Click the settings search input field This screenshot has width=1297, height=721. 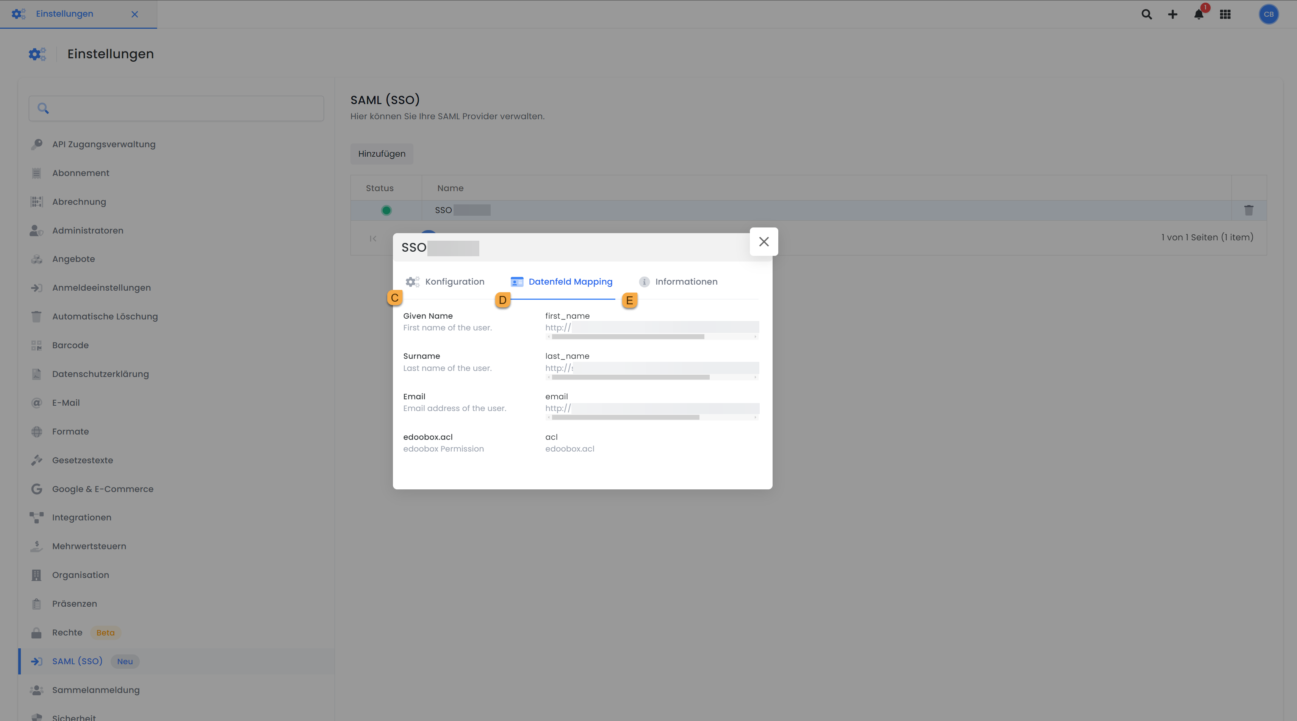click(176, 109)
